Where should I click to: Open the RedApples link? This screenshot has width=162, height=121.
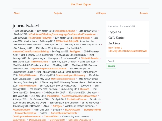75,51
